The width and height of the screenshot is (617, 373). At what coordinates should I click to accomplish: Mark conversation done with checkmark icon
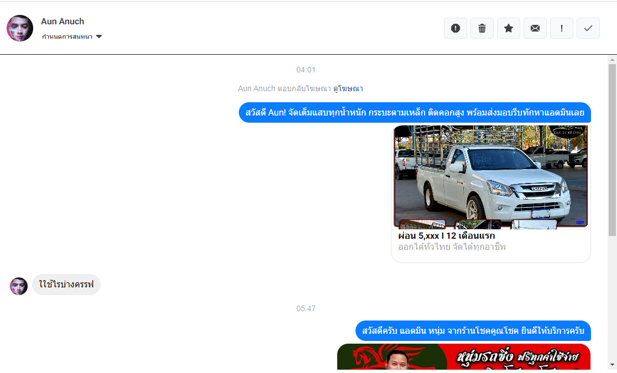588,28
